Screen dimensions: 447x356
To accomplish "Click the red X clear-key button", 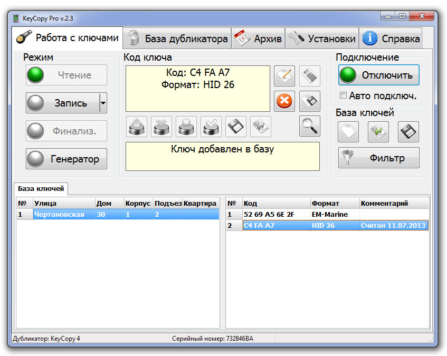I will click(x=284, y=101).
